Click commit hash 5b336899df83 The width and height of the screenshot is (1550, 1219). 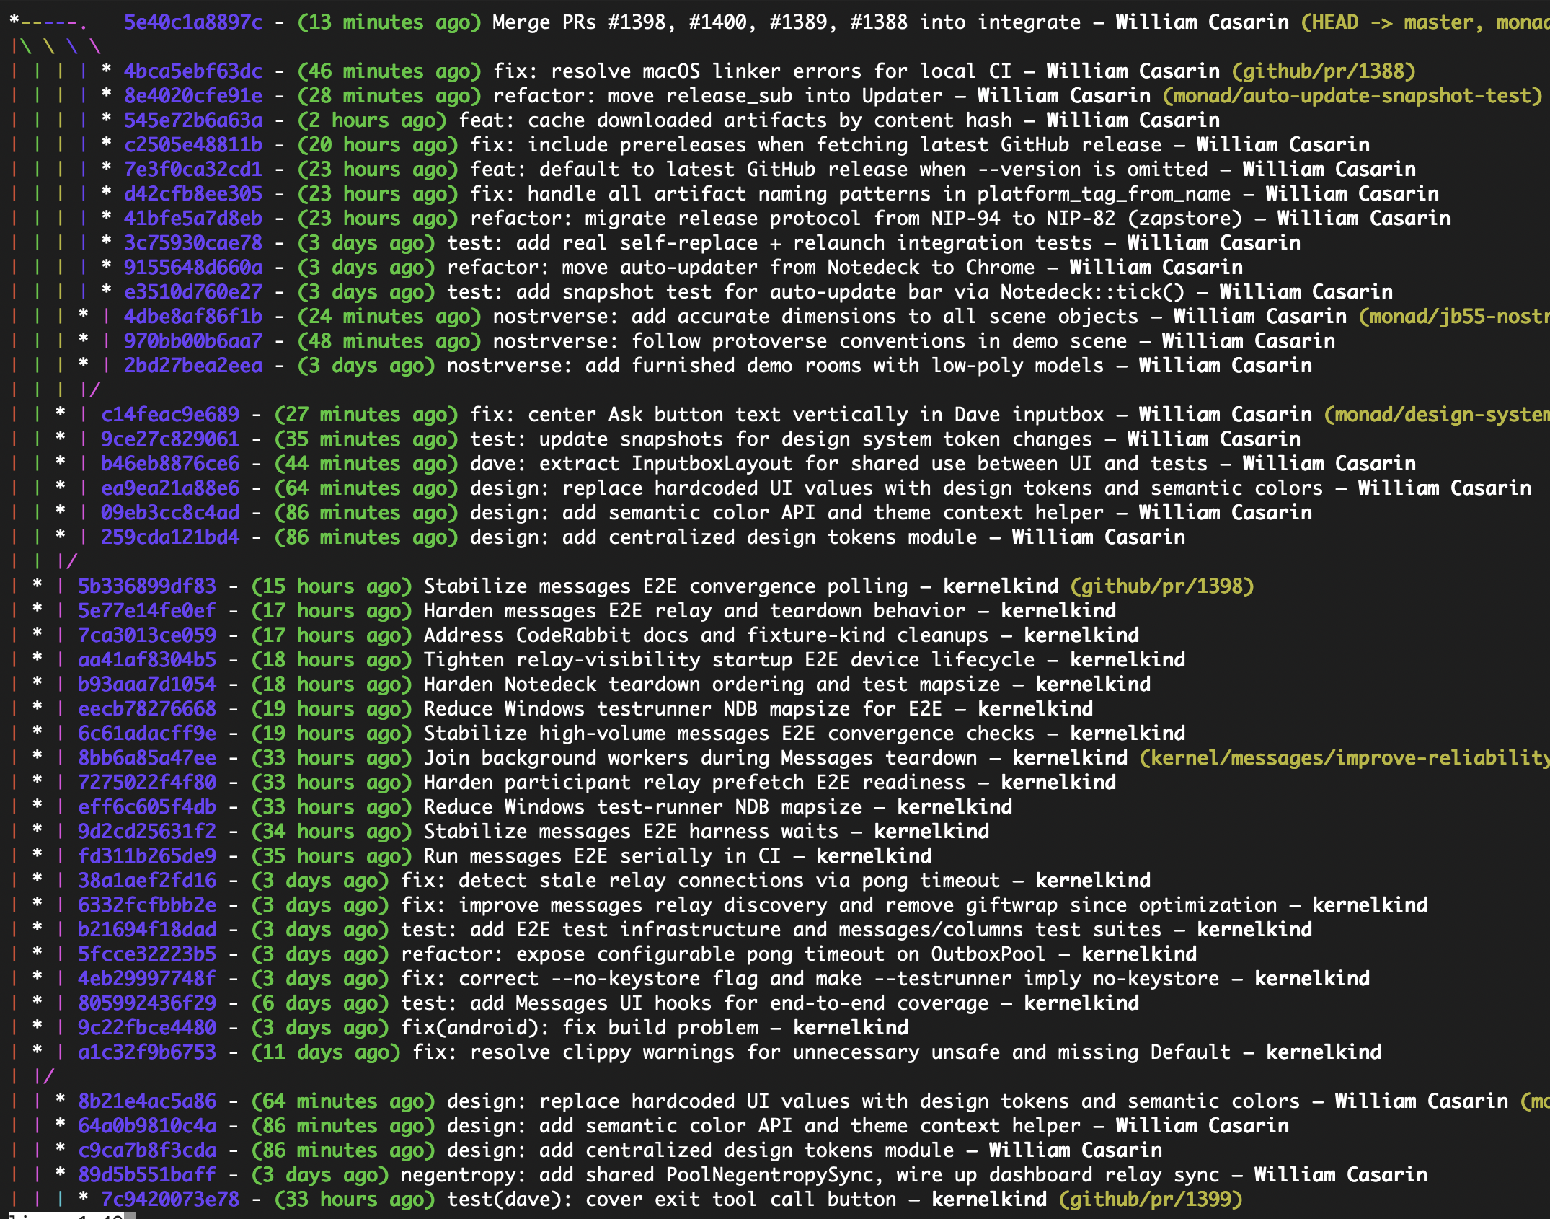pos(146,586)
